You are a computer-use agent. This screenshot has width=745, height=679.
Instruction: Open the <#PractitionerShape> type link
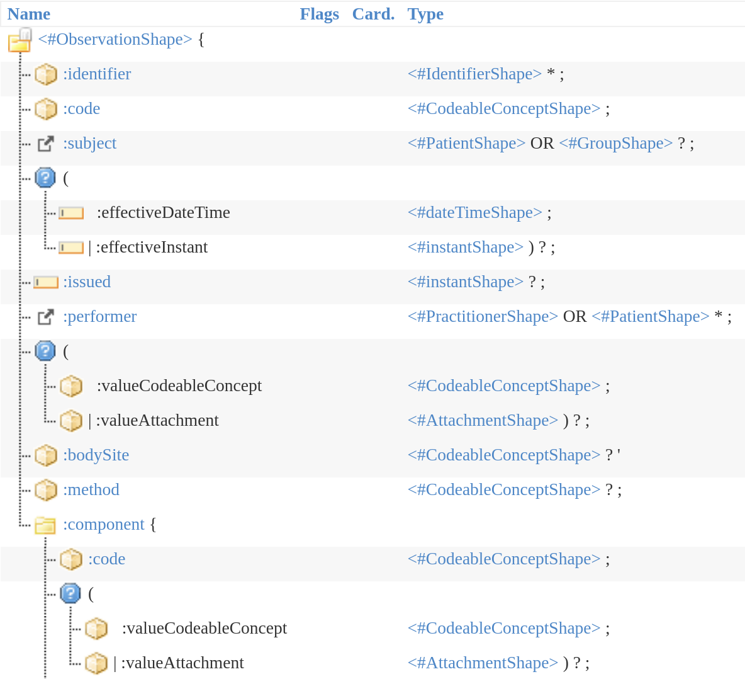click(x=483, y=317)
